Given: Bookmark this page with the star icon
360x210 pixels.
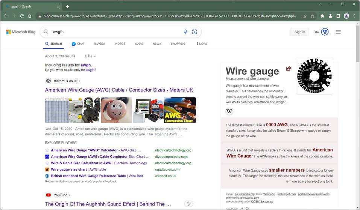Looking at the screenshot, I should click(313, 16).
